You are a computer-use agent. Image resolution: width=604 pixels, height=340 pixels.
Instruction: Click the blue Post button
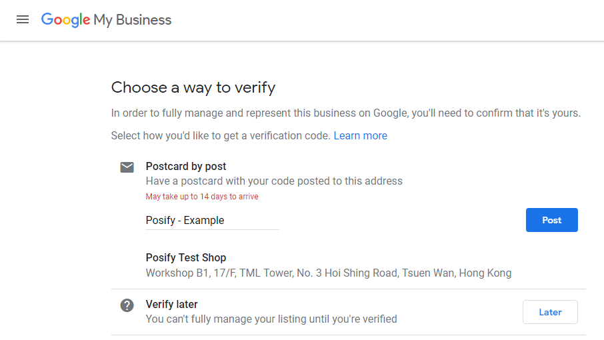pos(551,220)
